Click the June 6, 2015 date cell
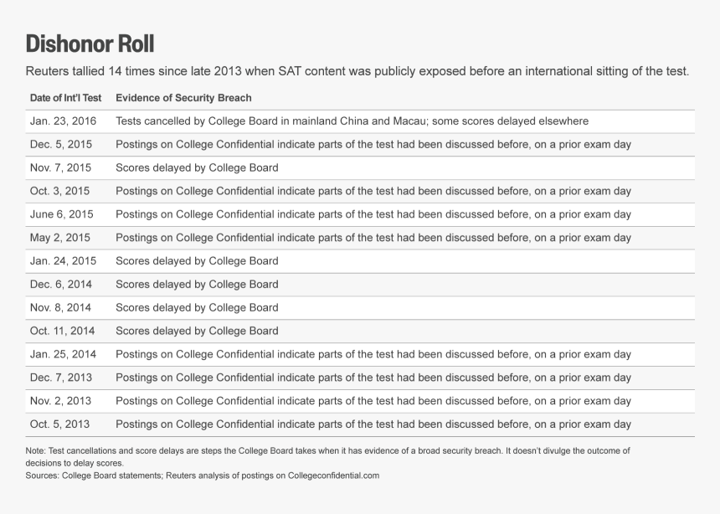 (61, 214)
